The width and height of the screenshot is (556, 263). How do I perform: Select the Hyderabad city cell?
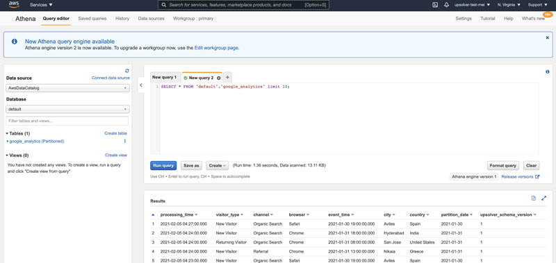[393, 233]
